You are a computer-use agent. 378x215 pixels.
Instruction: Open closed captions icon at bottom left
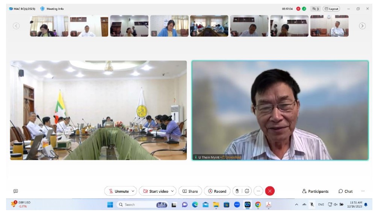tap(15, 191)
